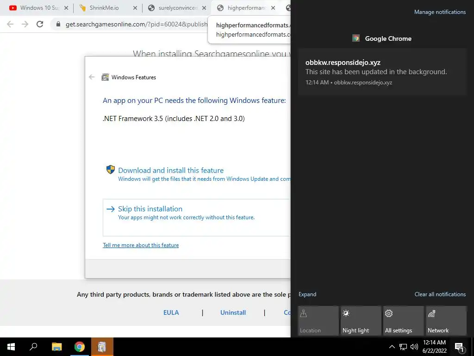Viewport: 474px width, 356px height.
Task: Open network status tray icon
Action: tap(403, 347)
